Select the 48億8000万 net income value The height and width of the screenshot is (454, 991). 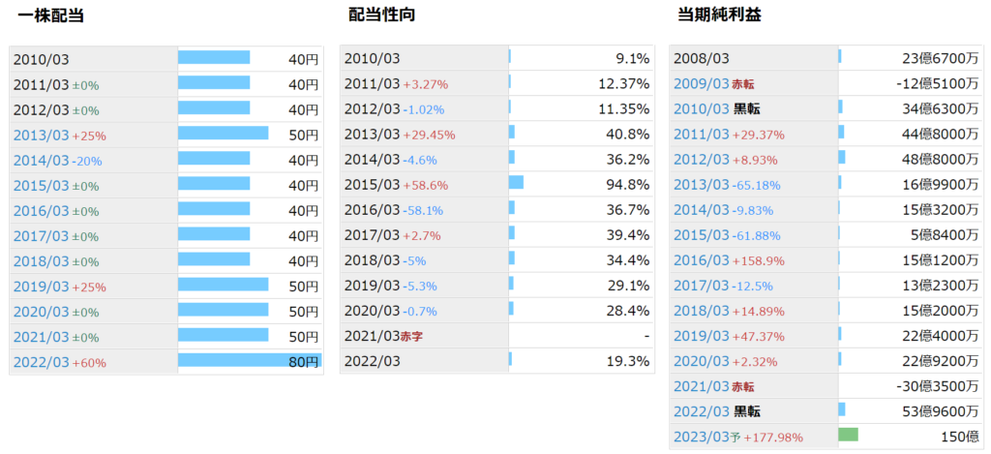[942, 160]
